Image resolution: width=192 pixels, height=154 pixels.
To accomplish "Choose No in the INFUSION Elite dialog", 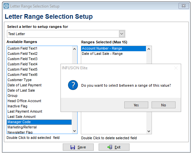I will click(x=163, y=105).
